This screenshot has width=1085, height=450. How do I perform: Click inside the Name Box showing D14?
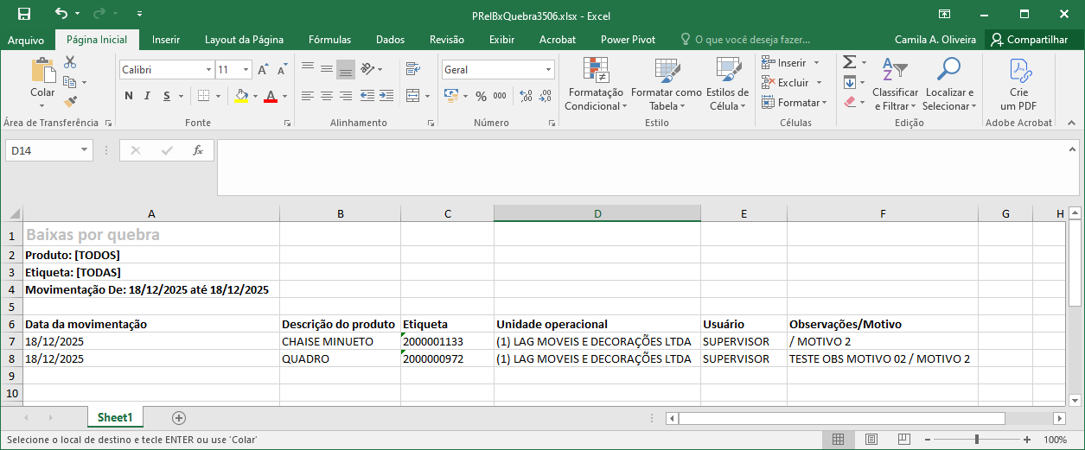coord(41,150)
